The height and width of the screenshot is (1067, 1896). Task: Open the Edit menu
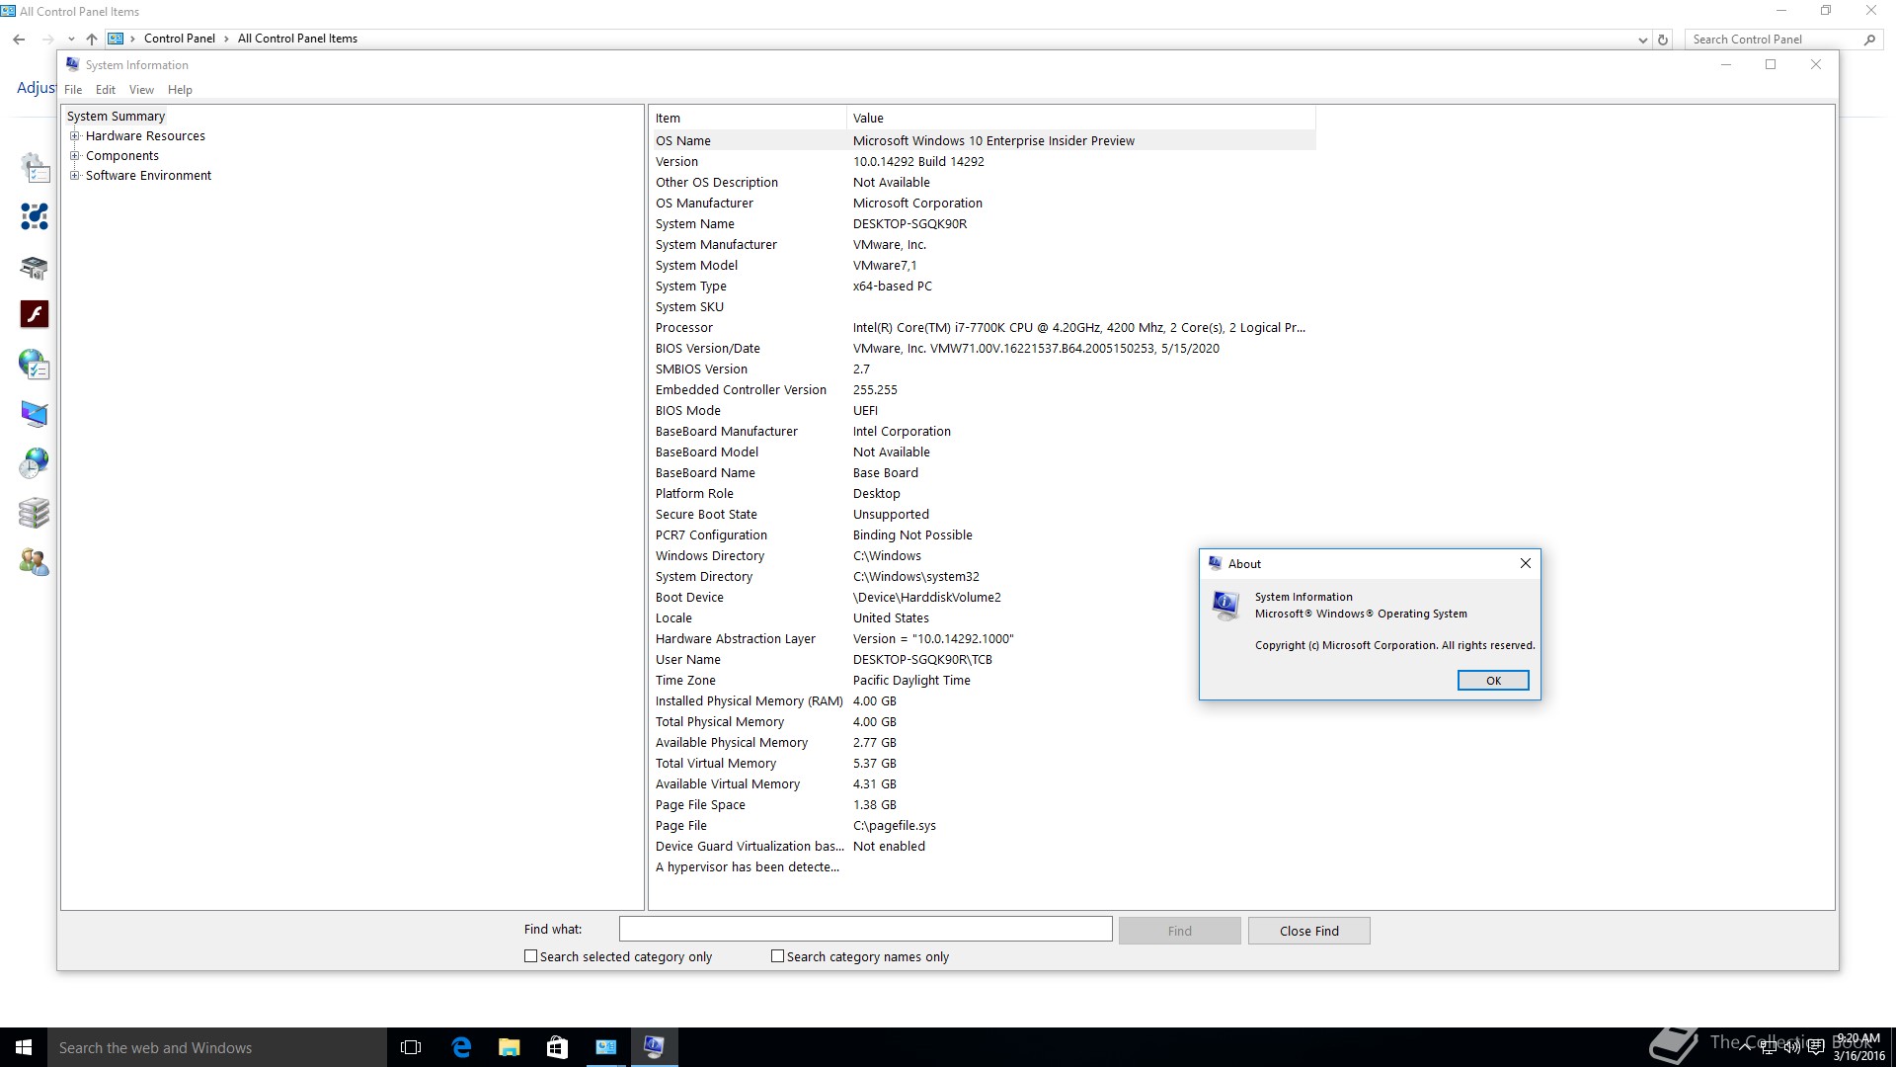tap(106, 90)
